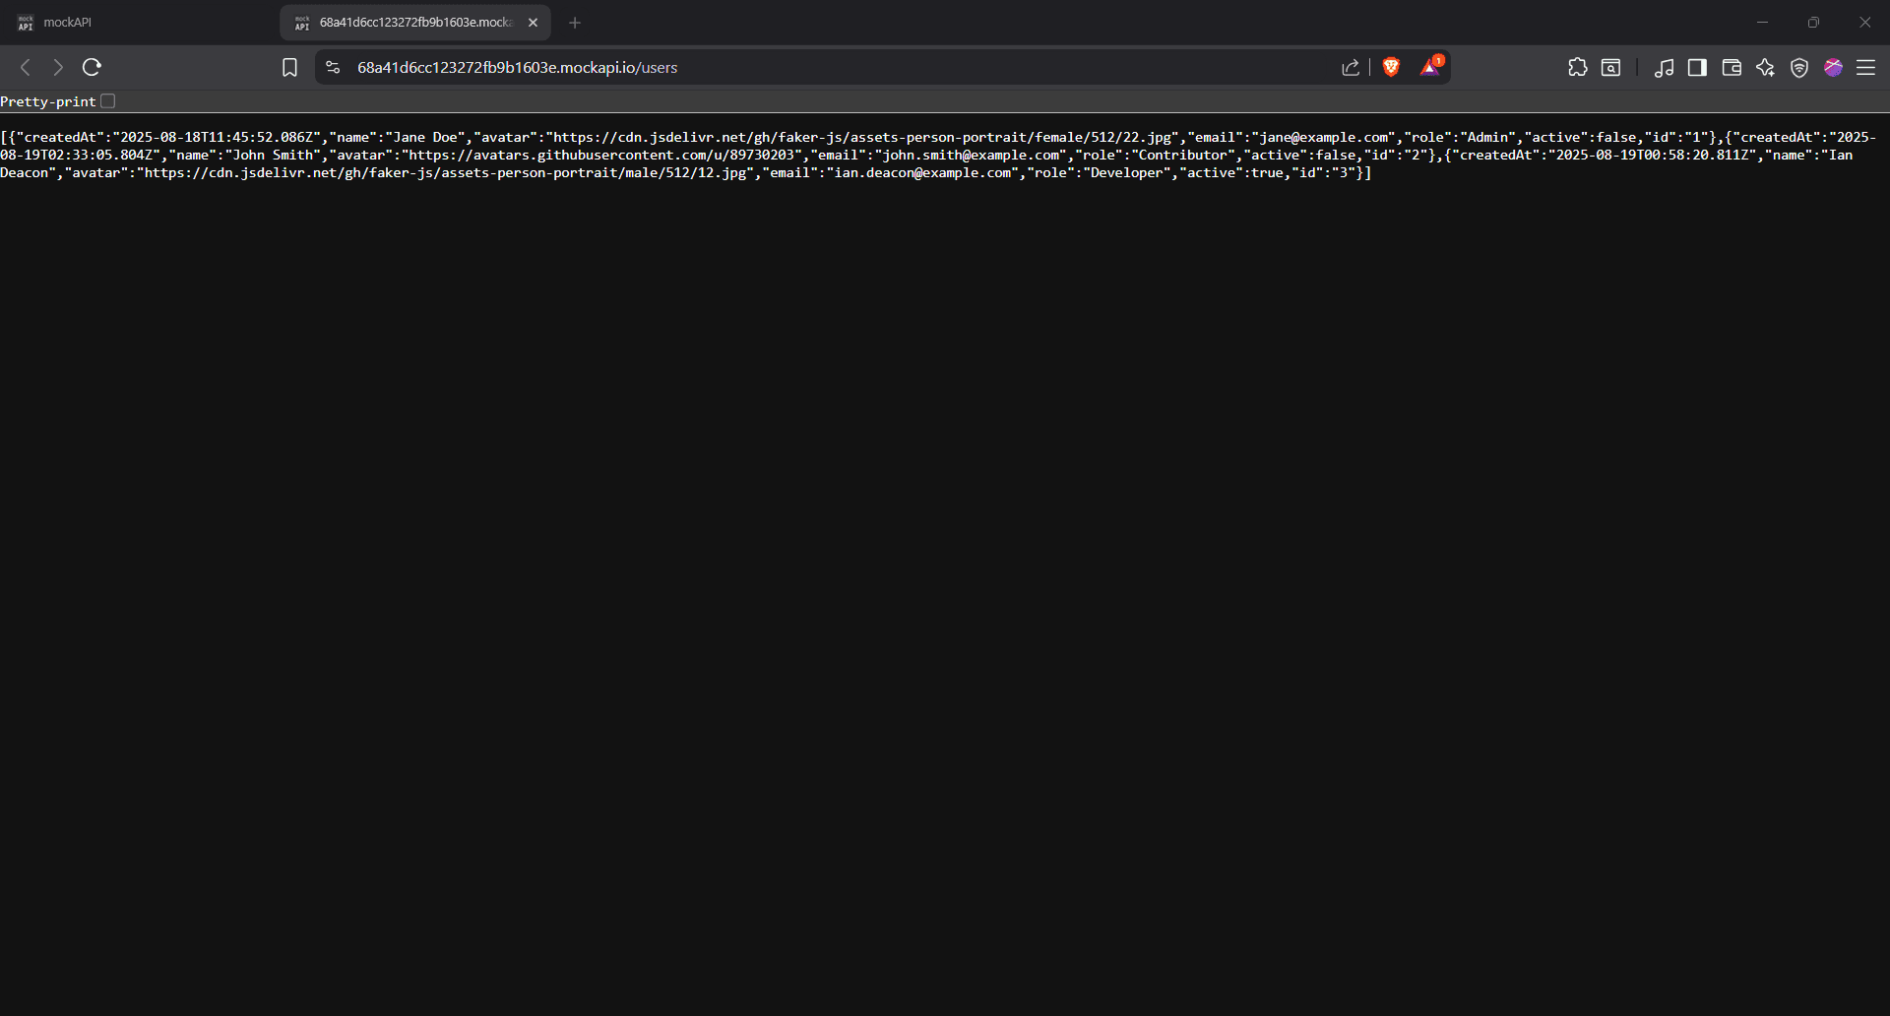The width and height of the screenshot is (1890, 1016).
Task: Open a new tab
Action: 575,23
